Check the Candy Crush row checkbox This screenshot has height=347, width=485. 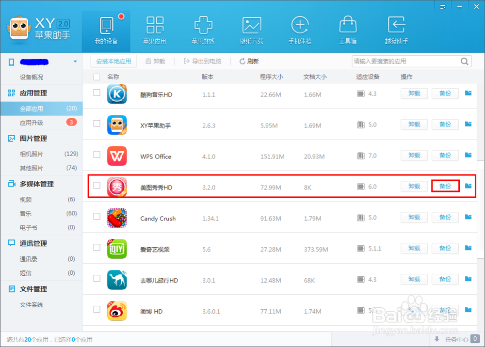pyautogui.click(x=97, y=216)
